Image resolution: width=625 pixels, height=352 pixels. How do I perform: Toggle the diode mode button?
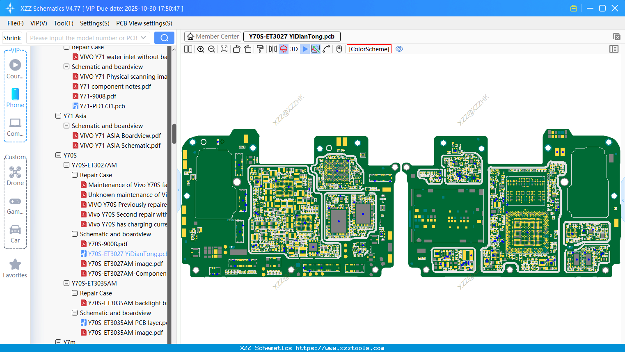(x=305, y=49)
